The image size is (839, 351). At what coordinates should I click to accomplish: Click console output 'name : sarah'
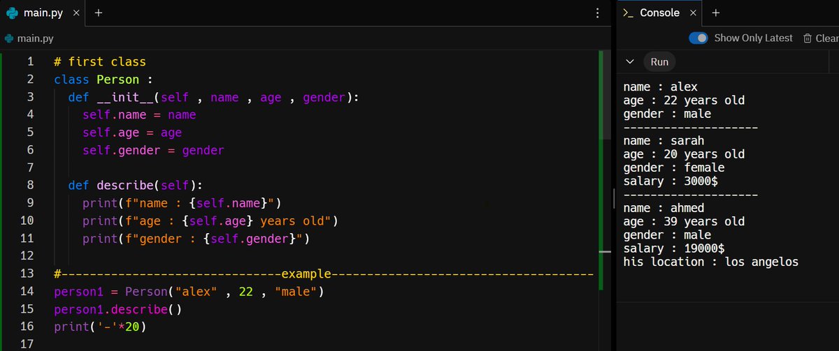(x=664, y=141)
